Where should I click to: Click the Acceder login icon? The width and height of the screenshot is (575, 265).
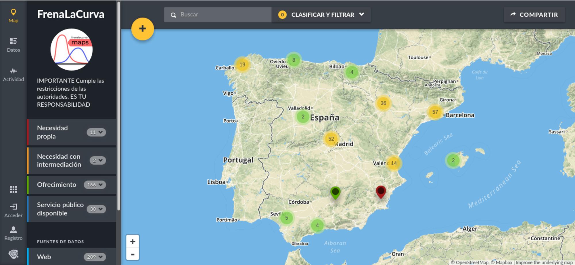(14, 210)
